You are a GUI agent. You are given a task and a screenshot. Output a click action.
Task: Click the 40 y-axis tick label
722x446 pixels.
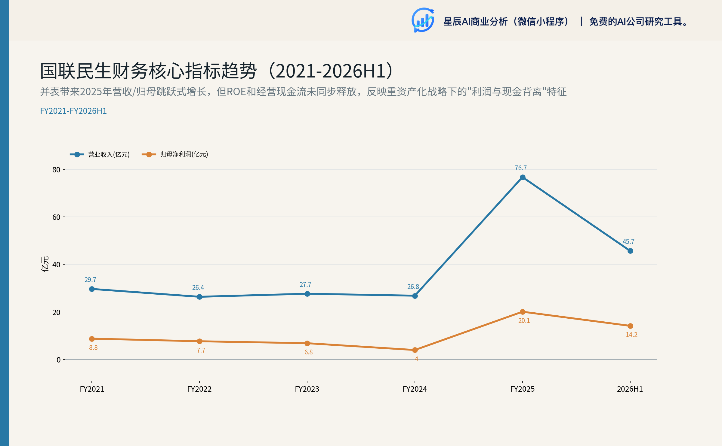pos(56,265)
